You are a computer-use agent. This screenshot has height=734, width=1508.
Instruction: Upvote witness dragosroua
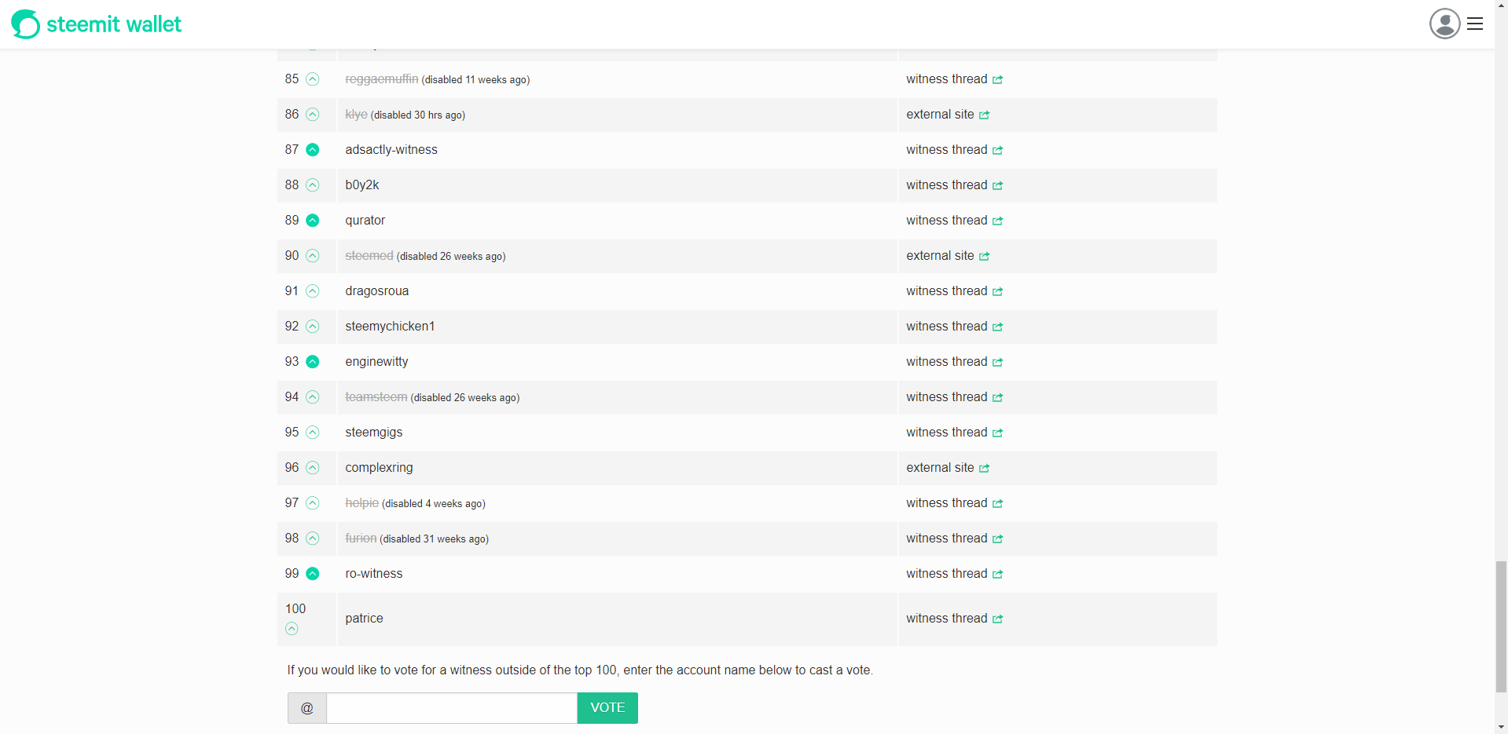313,291
